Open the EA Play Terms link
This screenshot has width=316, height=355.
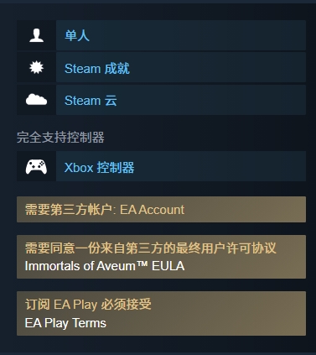65,323
